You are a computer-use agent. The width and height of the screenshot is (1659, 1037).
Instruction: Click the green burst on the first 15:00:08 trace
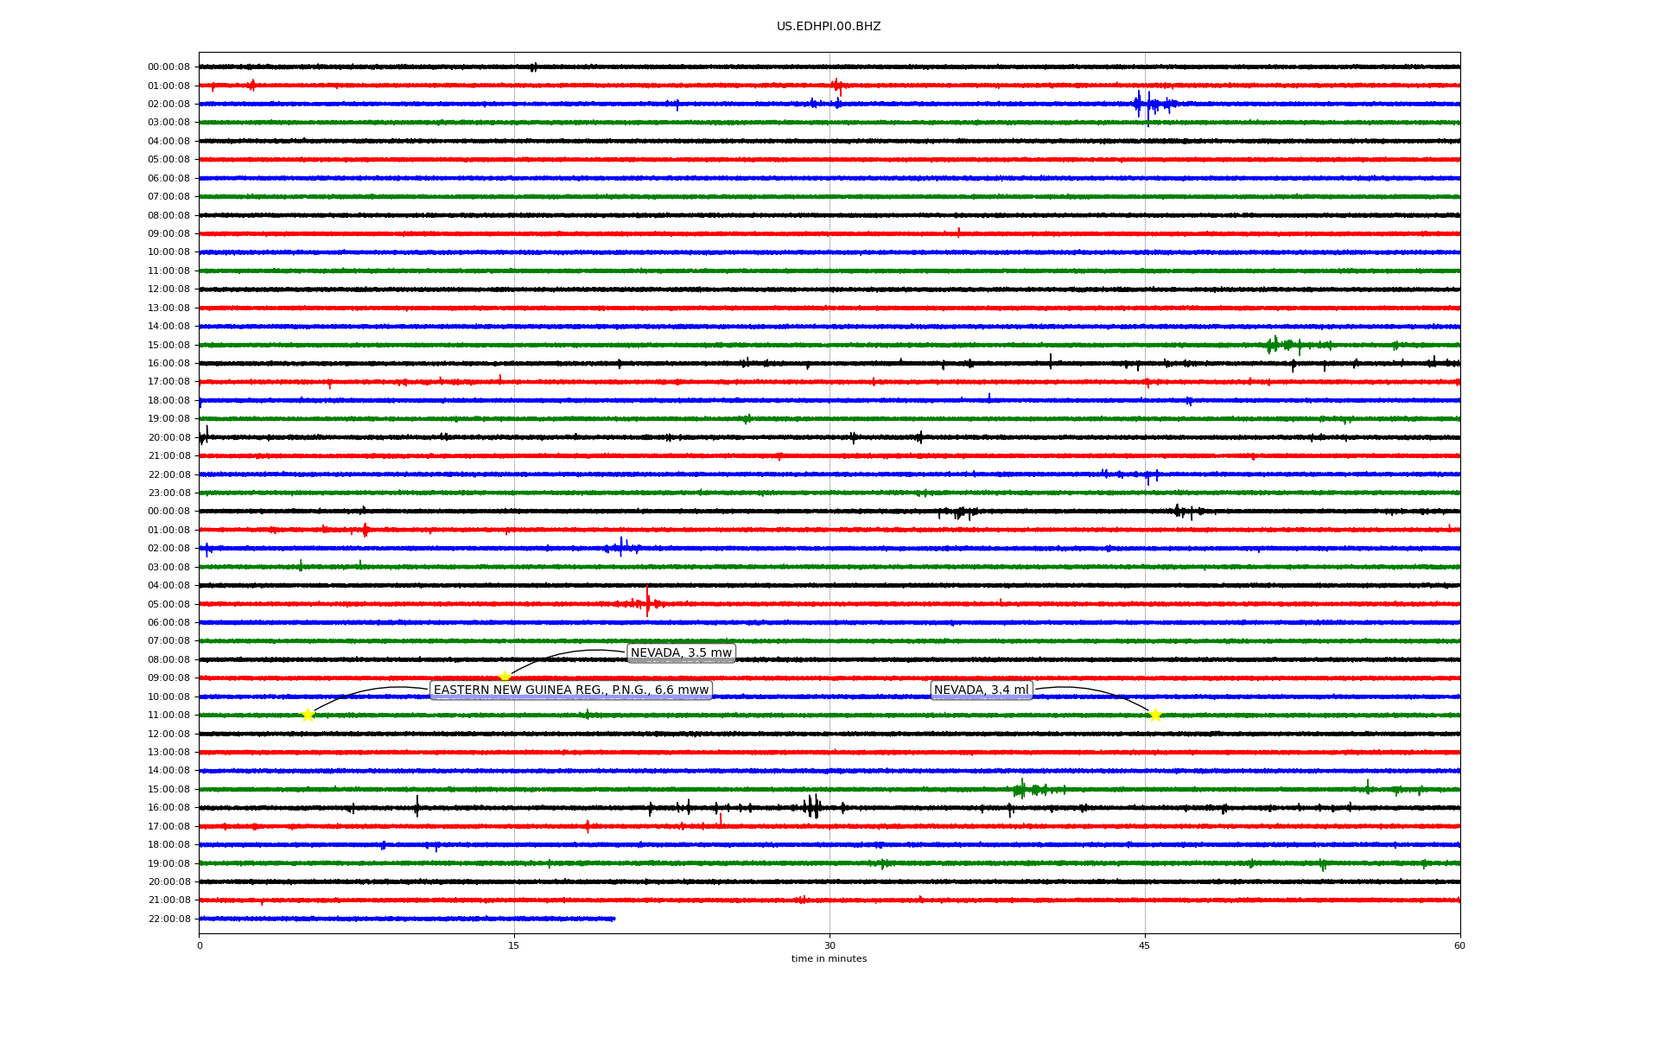coord(1274,346)
